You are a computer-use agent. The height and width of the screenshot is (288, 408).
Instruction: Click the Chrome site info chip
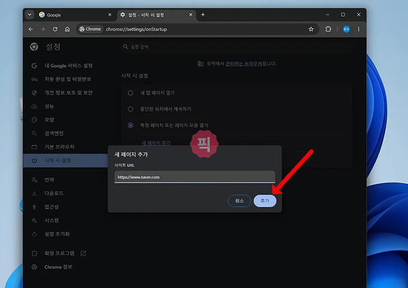[x=91, y=29]
